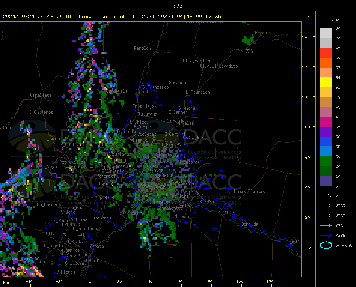Click the Ramblon place label
Image resolution: width=356 pixels, height=287 pixels.
click(x=142, y=48)
